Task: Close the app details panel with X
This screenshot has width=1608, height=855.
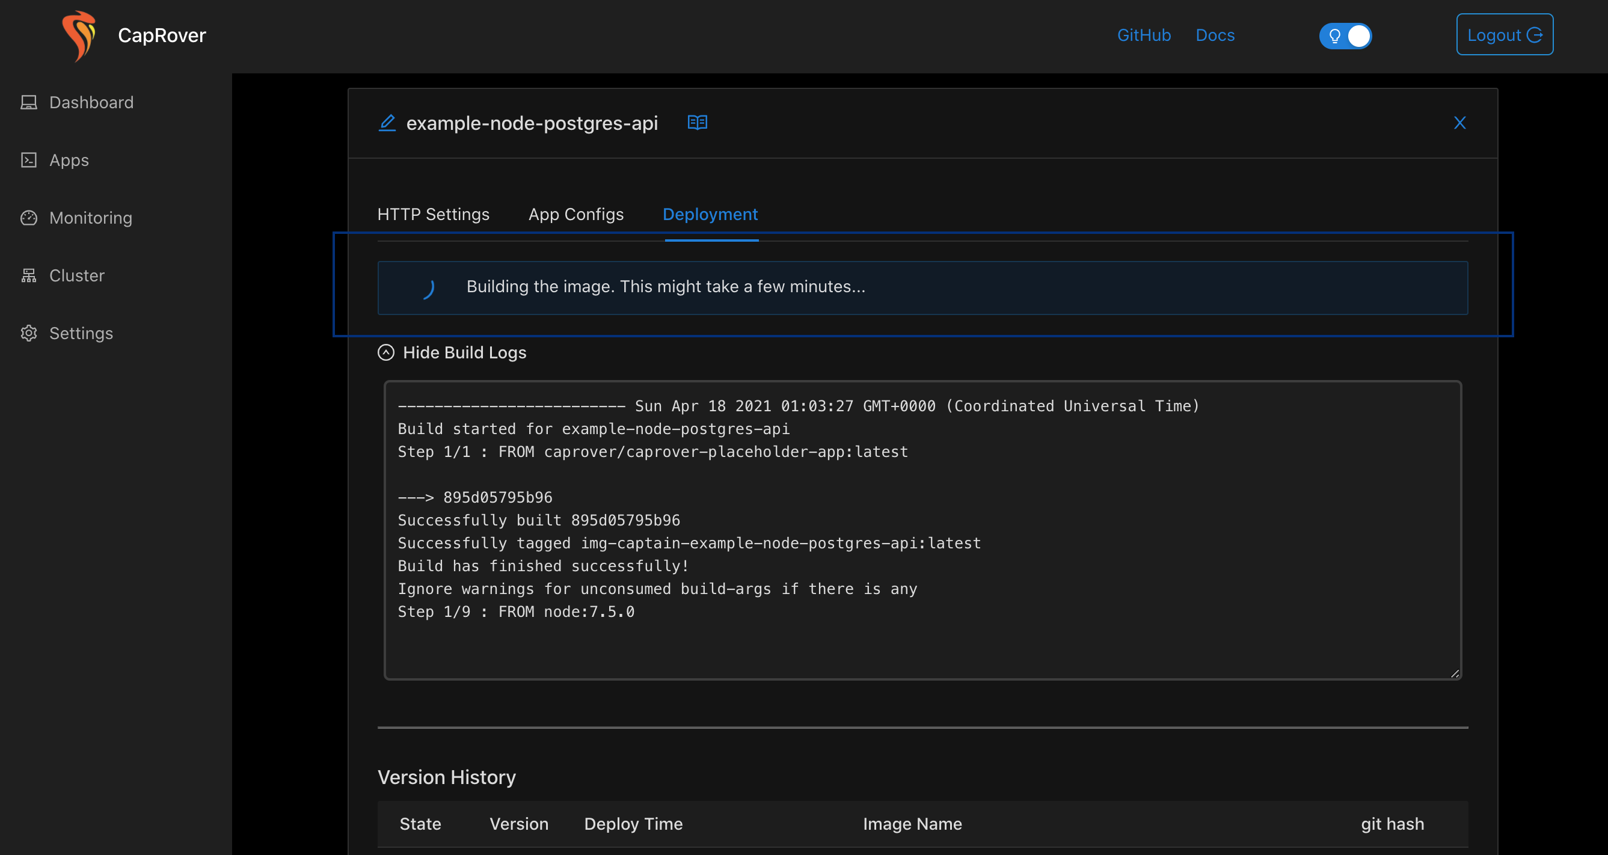Action: 1459,122
